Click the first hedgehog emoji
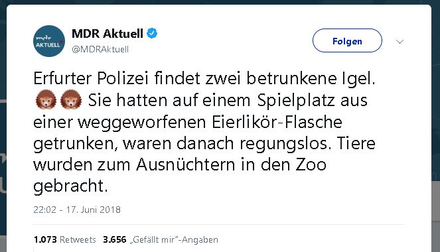 [x=46, y=99]
